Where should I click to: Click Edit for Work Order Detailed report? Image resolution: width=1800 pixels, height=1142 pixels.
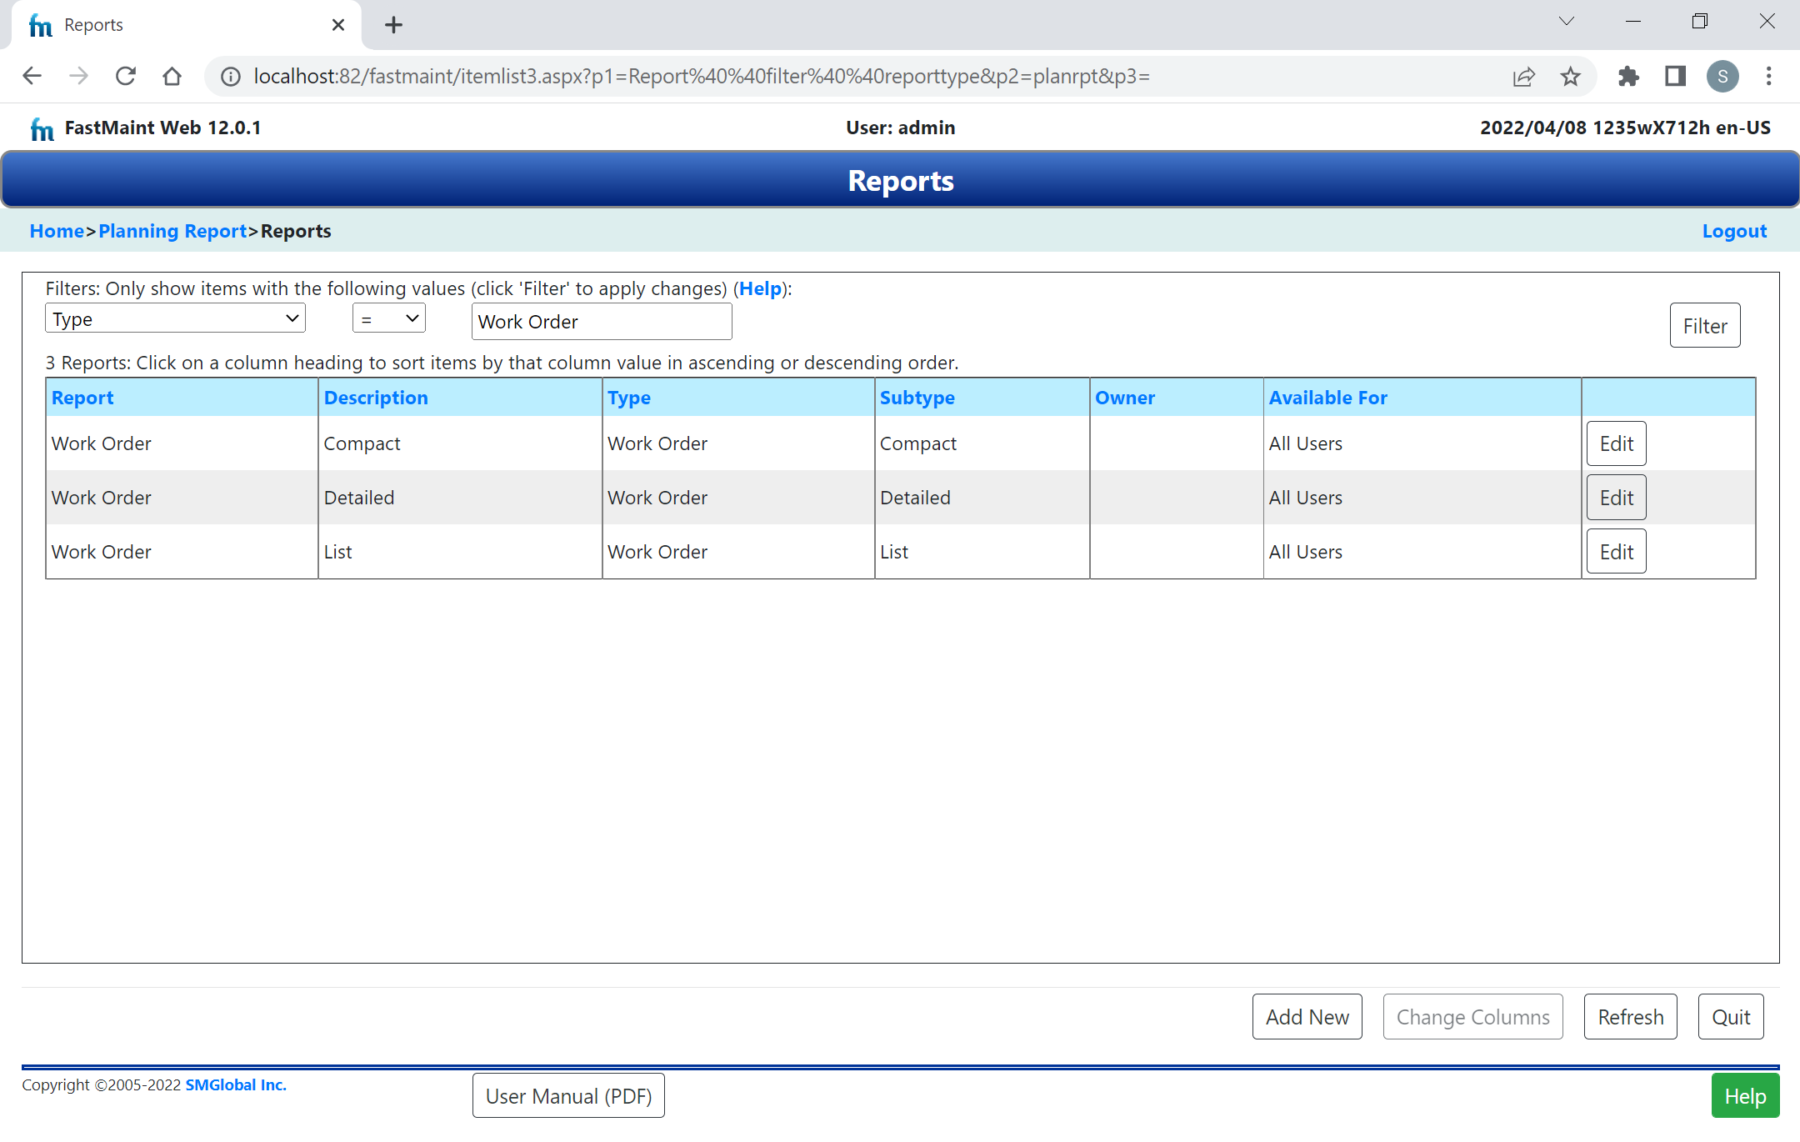[x=1615, y=498]
